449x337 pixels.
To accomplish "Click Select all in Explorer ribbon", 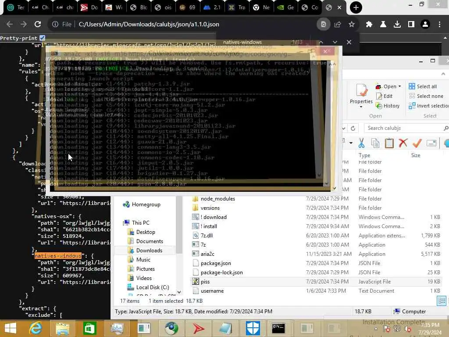I will click(423, 86).
